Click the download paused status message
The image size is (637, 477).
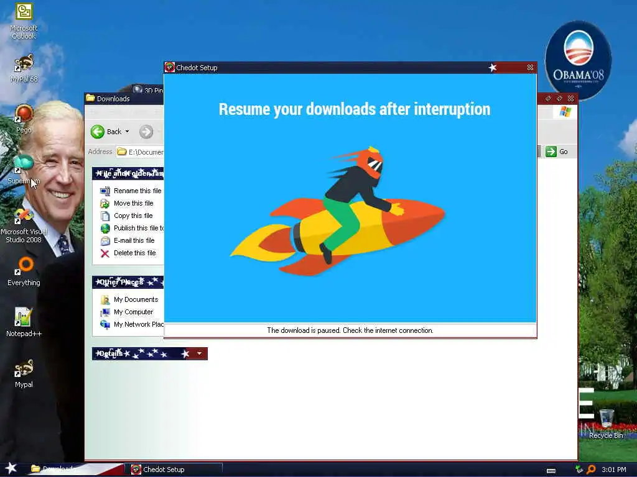(x=350, y=330)
